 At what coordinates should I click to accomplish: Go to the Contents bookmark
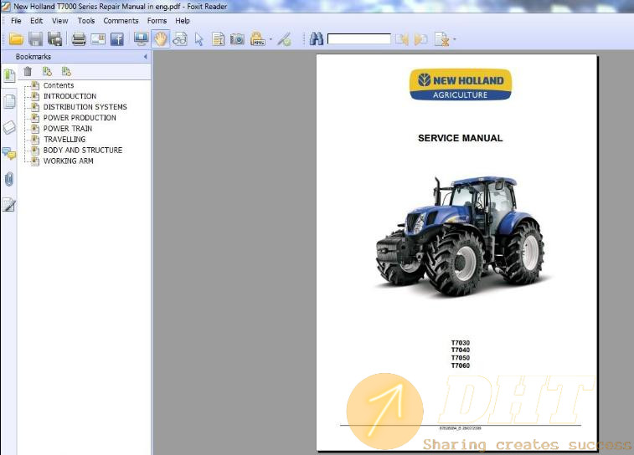(x=59, y=85)
